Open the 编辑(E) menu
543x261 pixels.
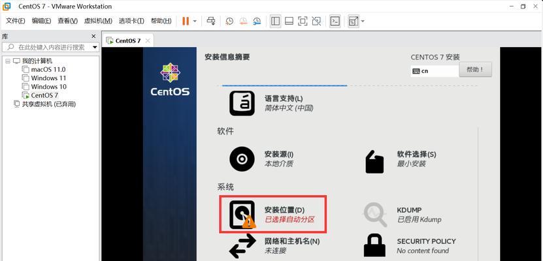pos(42,21)
